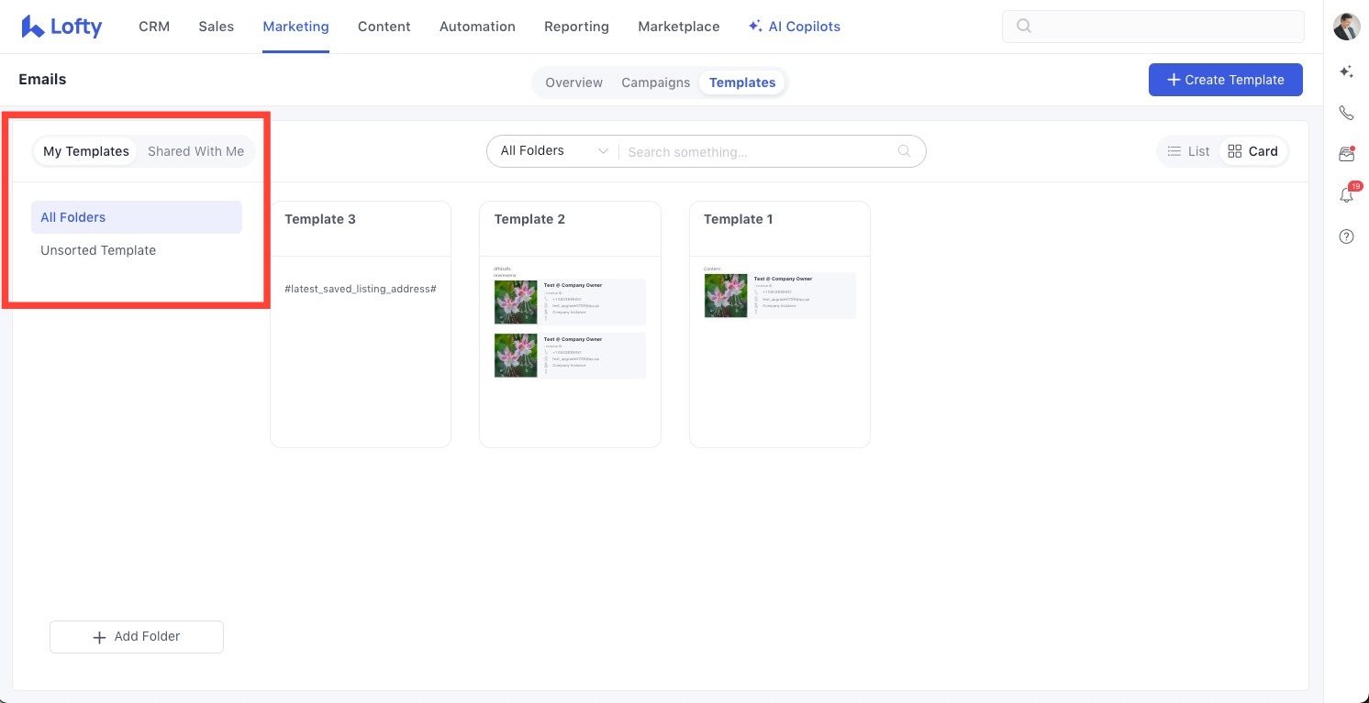Open the Automation navigation menu
1369x703 pixels.
[477, 27]
